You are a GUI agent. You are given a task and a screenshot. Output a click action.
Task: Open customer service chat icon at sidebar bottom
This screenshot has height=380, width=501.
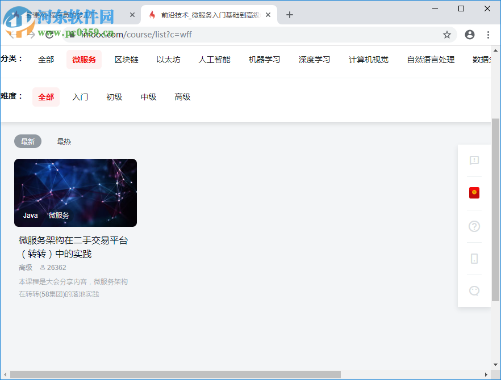474,290
